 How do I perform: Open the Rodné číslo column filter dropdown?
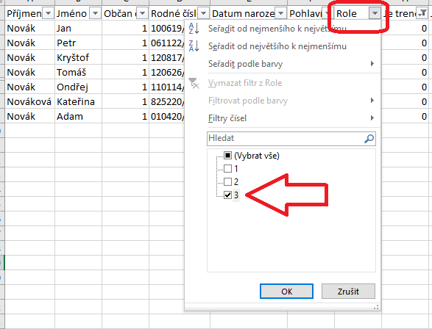[x=204, y=13]
